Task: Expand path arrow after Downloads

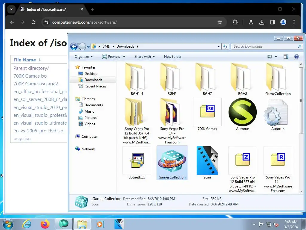Action: [x=137, y=46]
